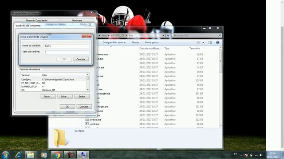This screenshot has height=159, width=284.
Task: Open the screen recorder taskbar icon
Action: point(70,155)
